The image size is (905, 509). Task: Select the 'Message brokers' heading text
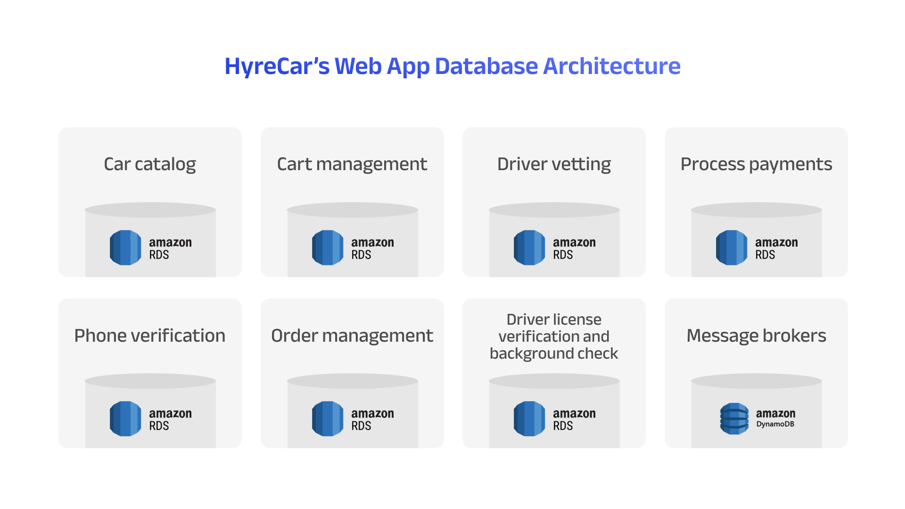[756, 336]
